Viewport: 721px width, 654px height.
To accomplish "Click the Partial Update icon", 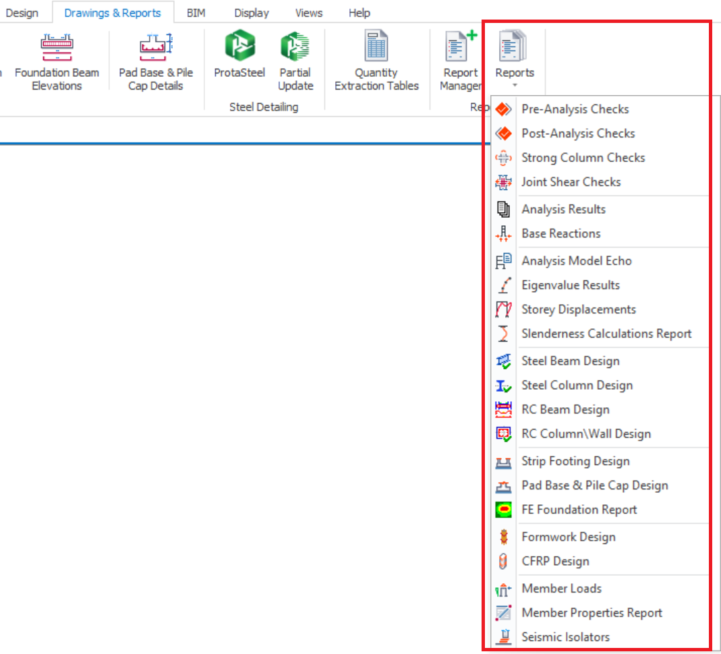I will [x=295, y=47].
